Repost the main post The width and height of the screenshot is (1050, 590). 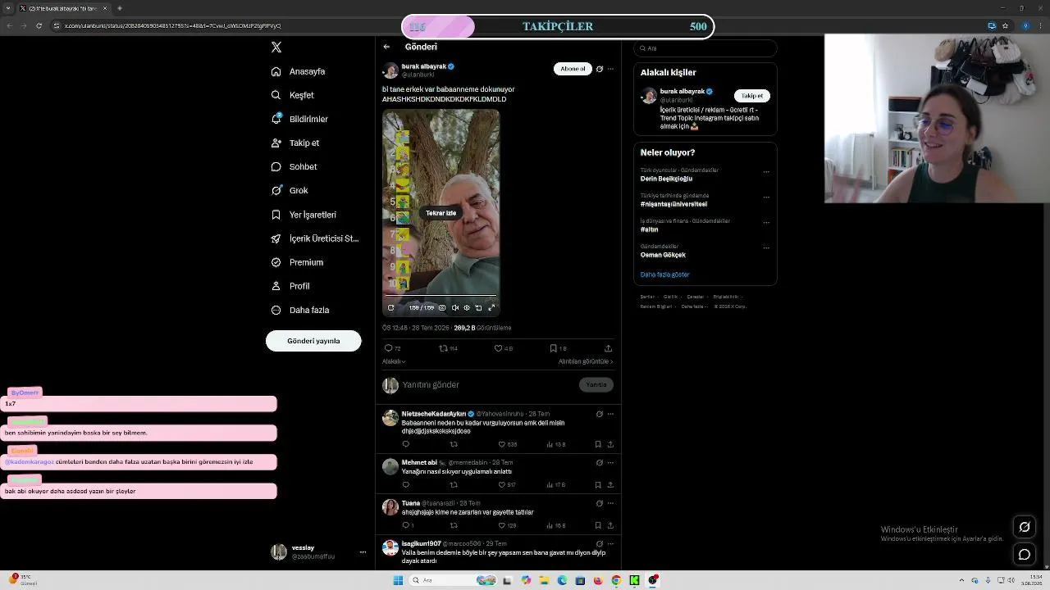(444, 348)
